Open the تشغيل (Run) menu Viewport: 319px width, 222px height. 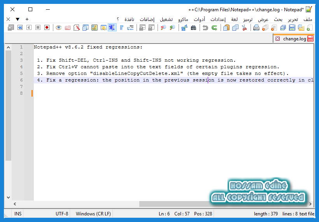click(166, 19)
